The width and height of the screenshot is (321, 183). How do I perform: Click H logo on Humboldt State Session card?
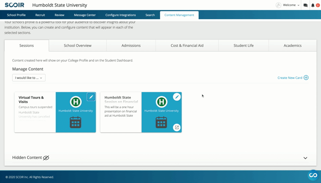(162, 102)
